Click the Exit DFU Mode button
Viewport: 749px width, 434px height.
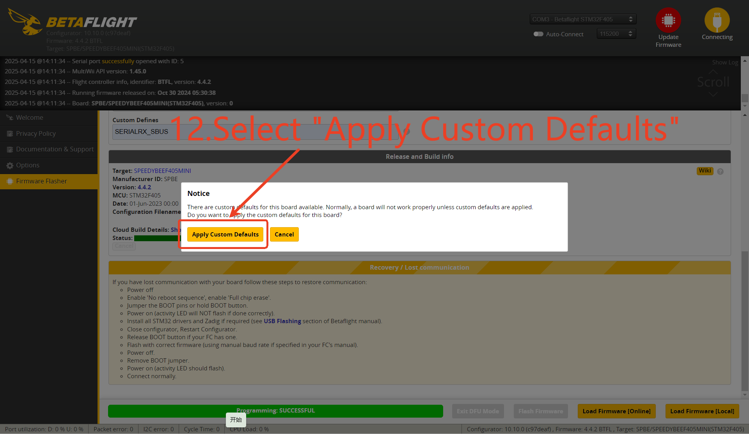coord(478,411)
